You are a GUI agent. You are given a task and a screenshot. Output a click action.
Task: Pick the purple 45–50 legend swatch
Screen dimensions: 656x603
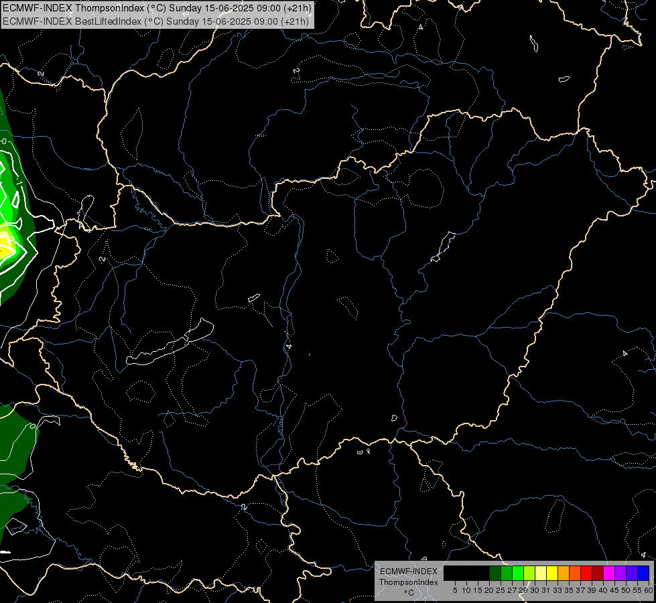point(620,573)
